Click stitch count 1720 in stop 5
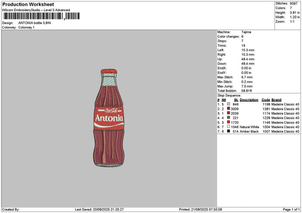302x213 pixels. (x=235, y=123)
